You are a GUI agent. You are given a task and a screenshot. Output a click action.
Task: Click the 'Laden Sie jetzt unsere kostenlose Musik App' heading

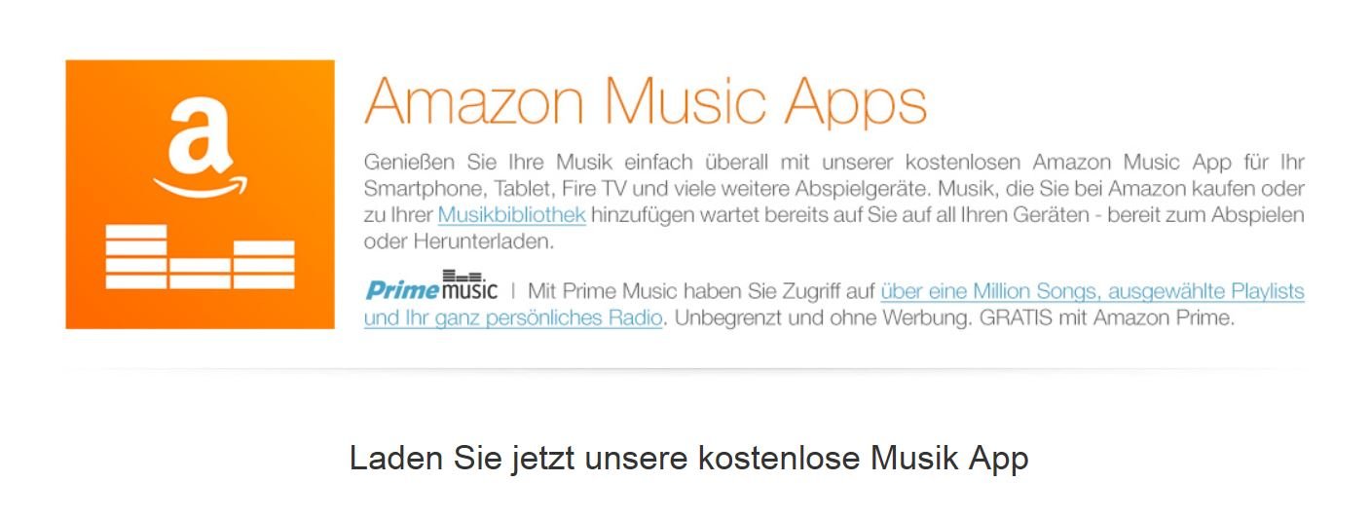coord(688,458)
